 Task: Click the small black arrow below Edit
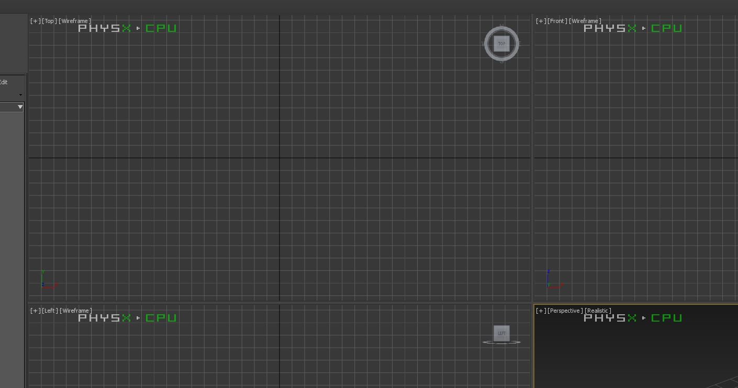(x=20, y=95)
